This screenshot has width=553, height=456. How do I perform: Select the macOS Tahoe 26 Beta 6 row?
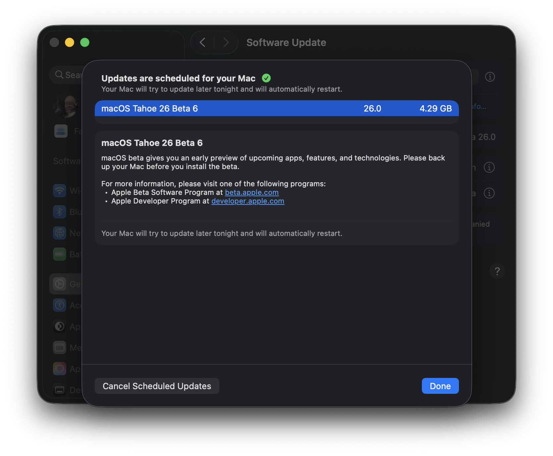[x=276, y=109]
